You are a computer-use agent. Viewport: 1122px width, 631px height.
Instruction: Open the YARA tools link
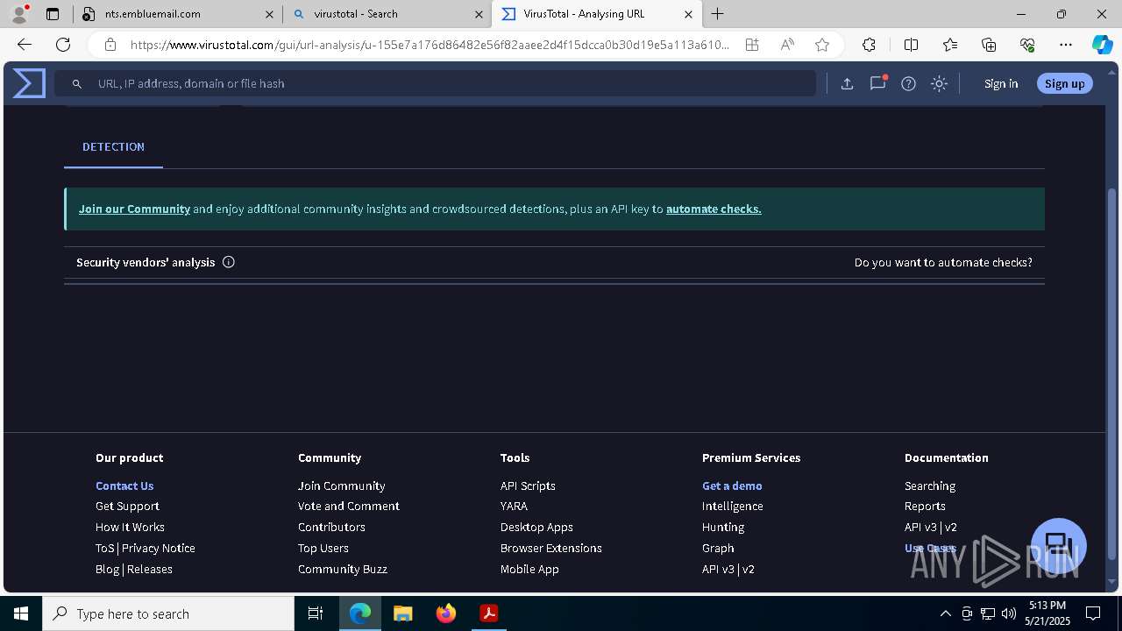(x=514, y=506)
